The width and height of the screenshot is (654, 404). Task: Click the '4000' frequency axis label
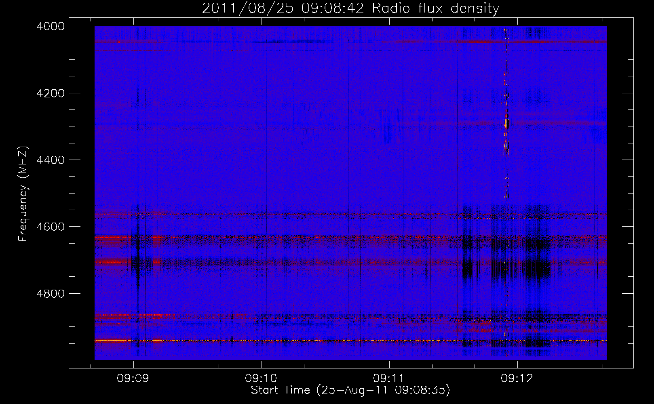51,26
